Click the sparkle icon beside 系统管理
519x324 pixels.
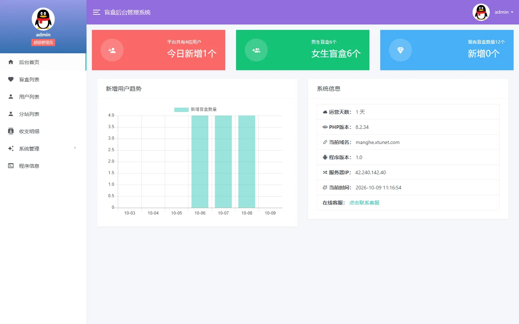point(11,148)
